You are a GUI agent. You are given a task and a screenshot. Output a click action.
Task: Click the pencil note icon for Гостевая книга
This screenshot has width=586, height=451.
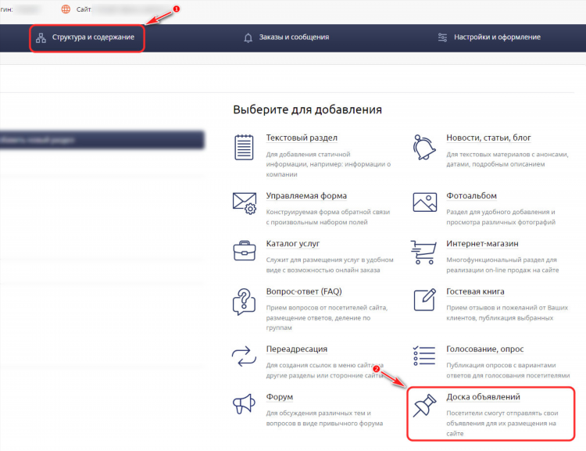pyautogui.click(x=425, y=300)
